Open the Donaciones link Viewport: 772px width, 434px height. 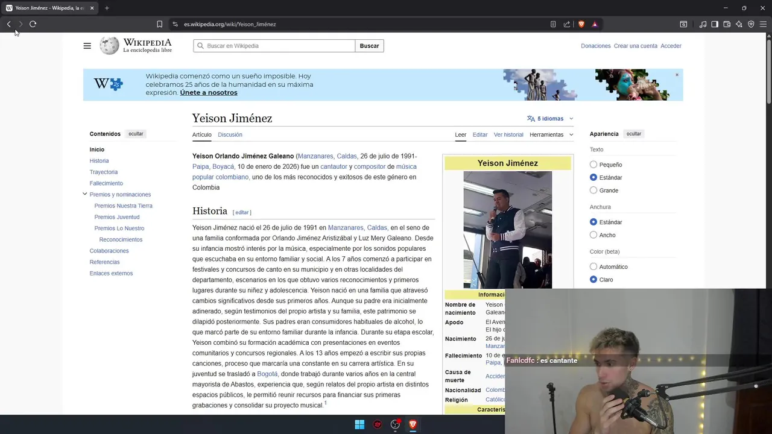[596, 46]
